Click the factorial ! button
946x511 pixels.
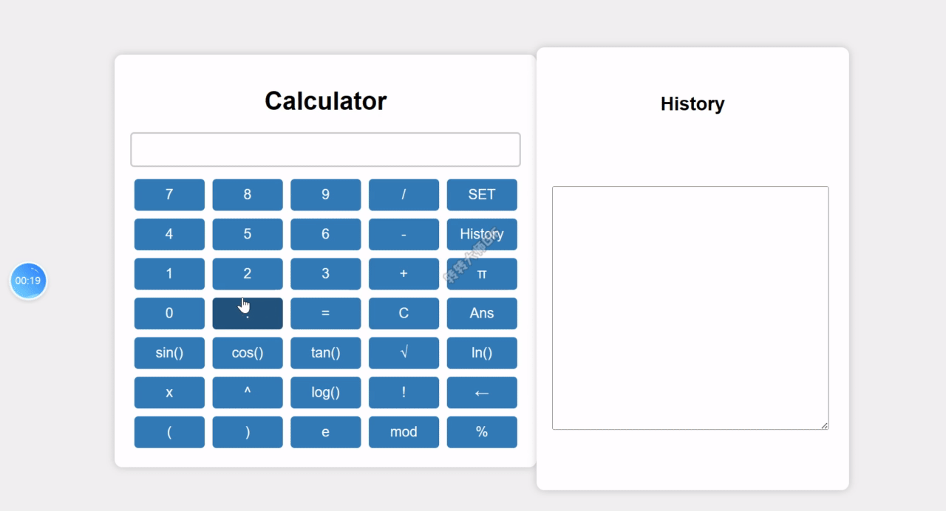pyautogui.click(x=404, y=392)
